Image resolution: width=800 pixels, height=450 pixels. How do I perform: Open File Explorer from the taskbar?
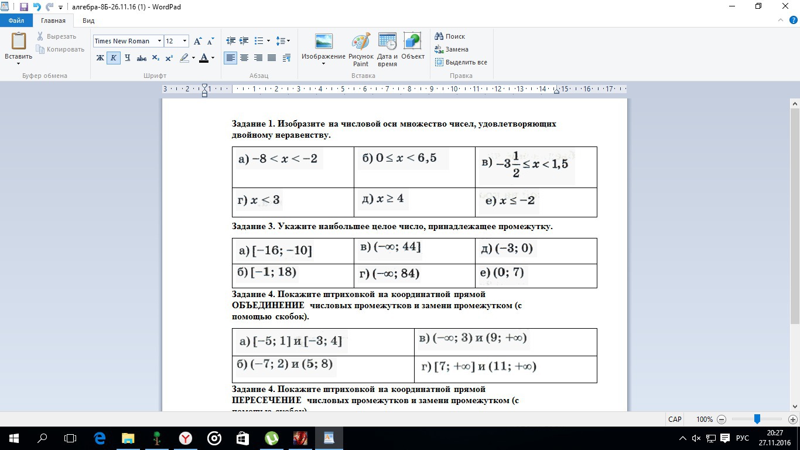click(128, 438)
